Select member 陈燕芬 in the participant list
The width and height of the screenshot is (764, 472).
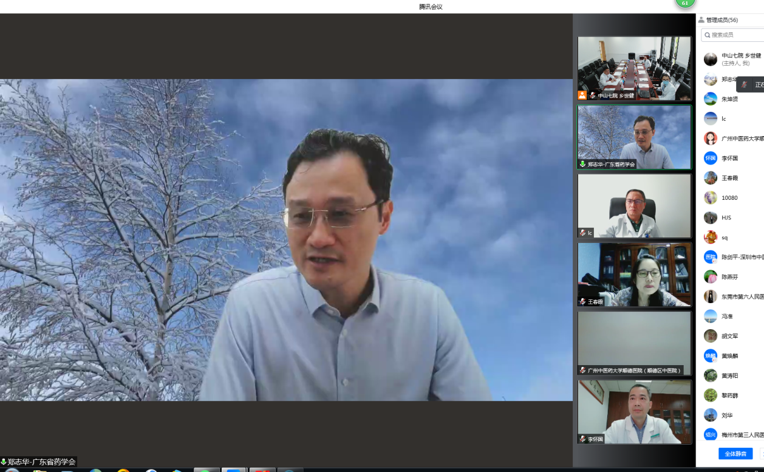(x=730, y=277)
